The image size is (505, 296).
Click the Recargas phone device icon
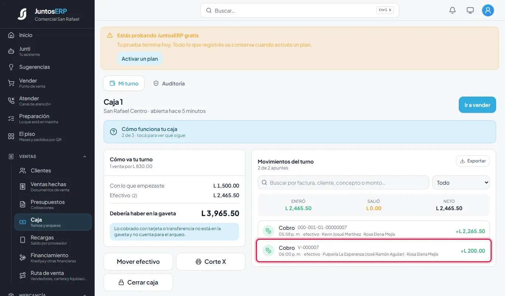click(23, 240)
